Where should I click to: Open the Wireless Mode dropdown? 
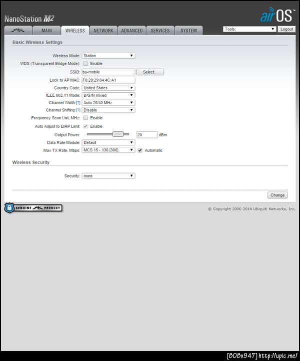108,56
